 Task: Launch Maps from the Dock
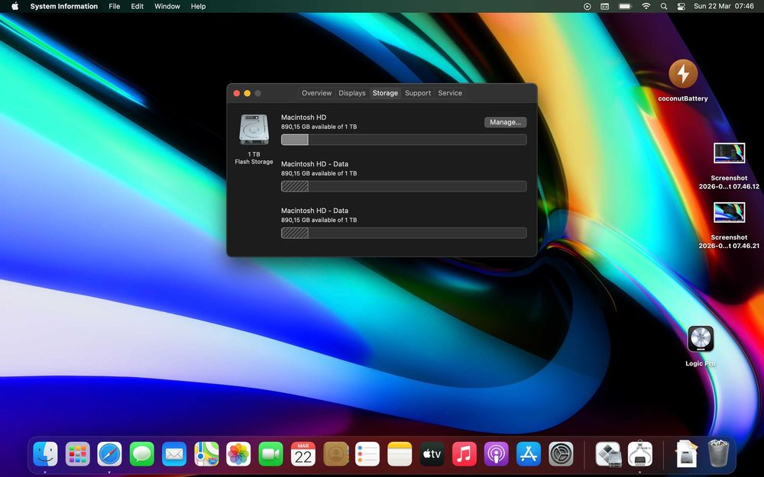(x=206, y=454)
